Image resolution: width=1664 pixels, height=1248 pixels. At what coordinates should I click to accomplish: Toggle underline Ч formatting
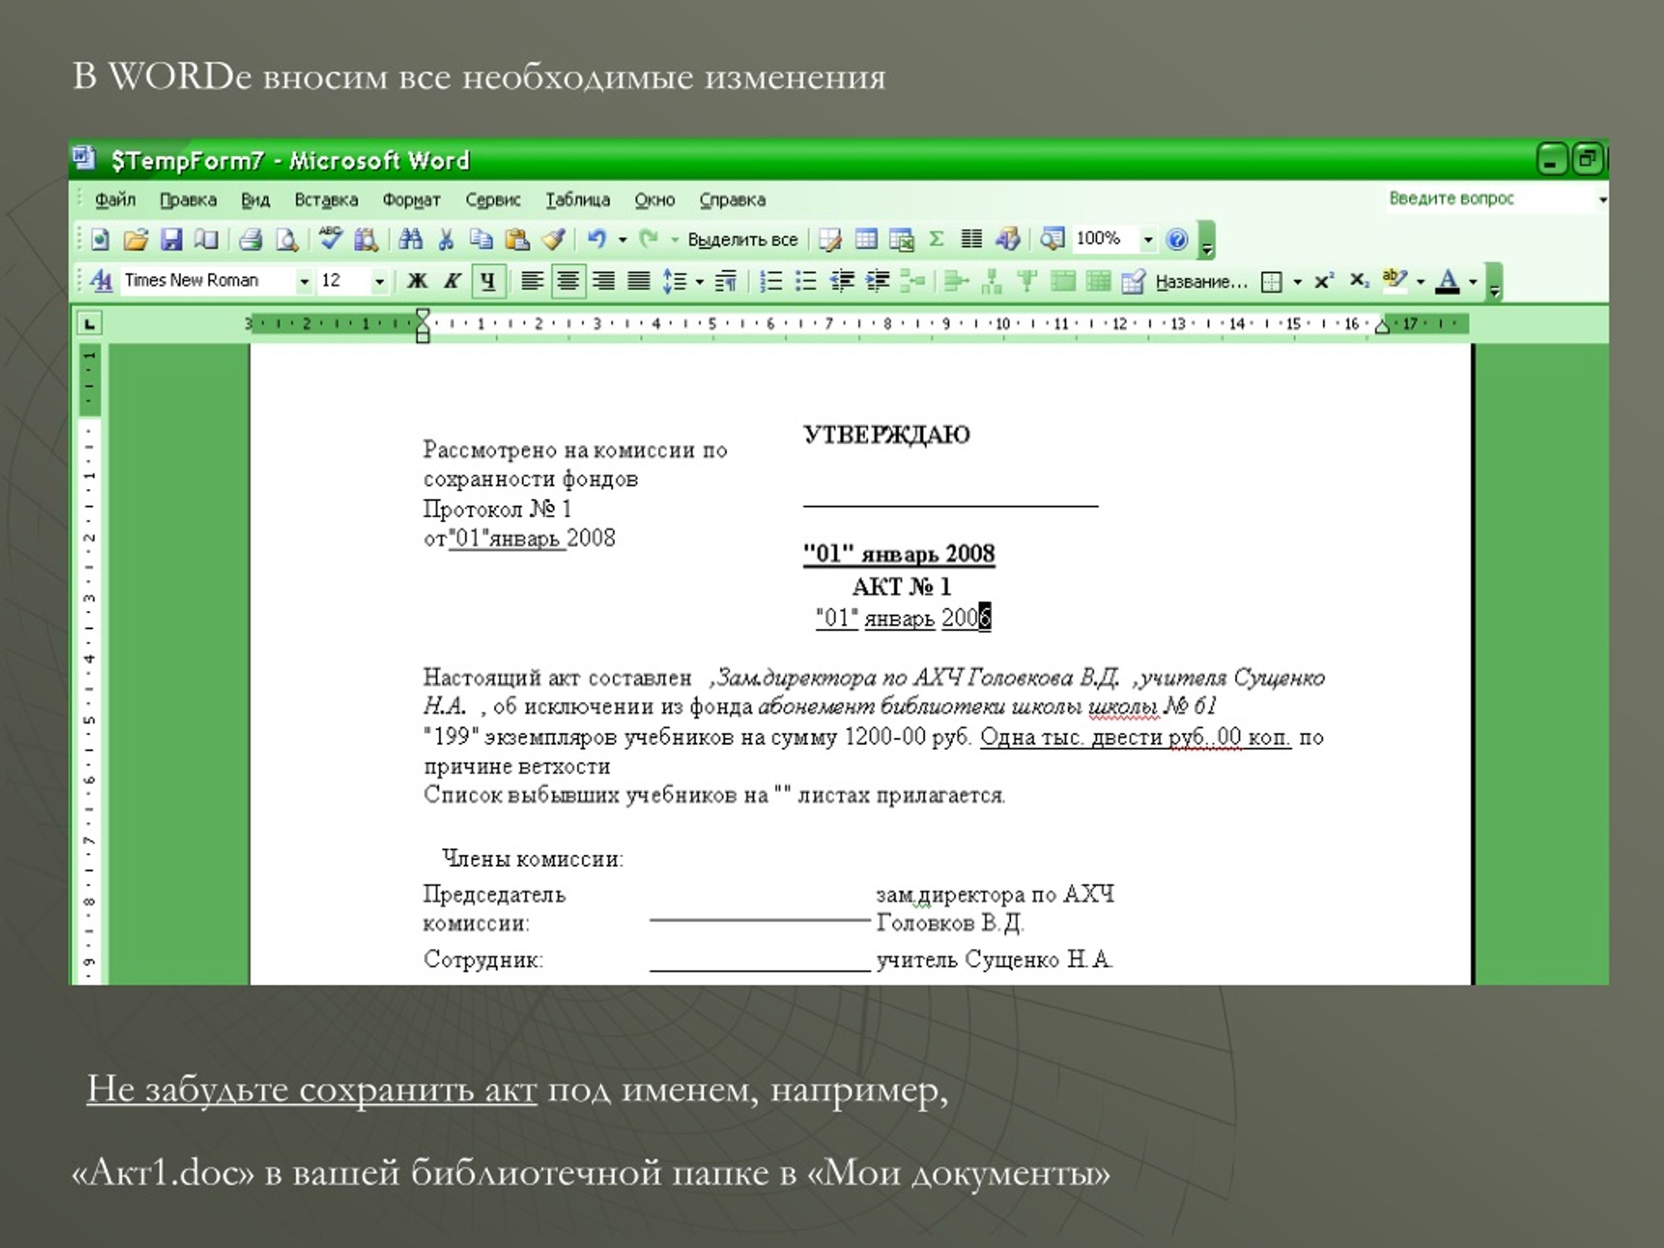pyautogui.click(x=488, y=281)
